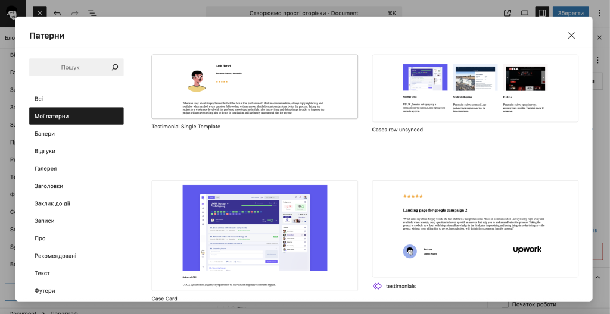This screenshot has width=610, height=314.
Task: Choose the Testimonial Single Template pattern
Action: 254,87
